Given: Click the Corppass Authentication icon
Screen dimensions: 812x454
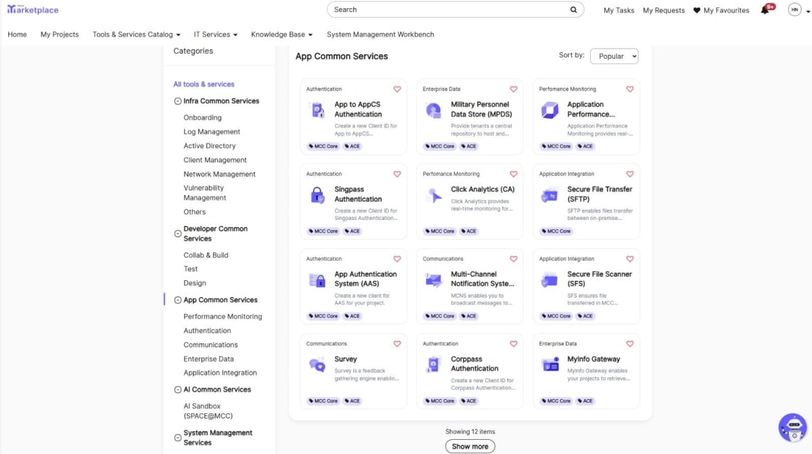Looking at the screenshot, I should pyautogui.click(x=434, y=365).
